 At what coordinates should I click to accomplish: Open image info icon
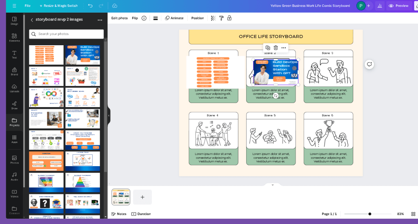point(144,18)
